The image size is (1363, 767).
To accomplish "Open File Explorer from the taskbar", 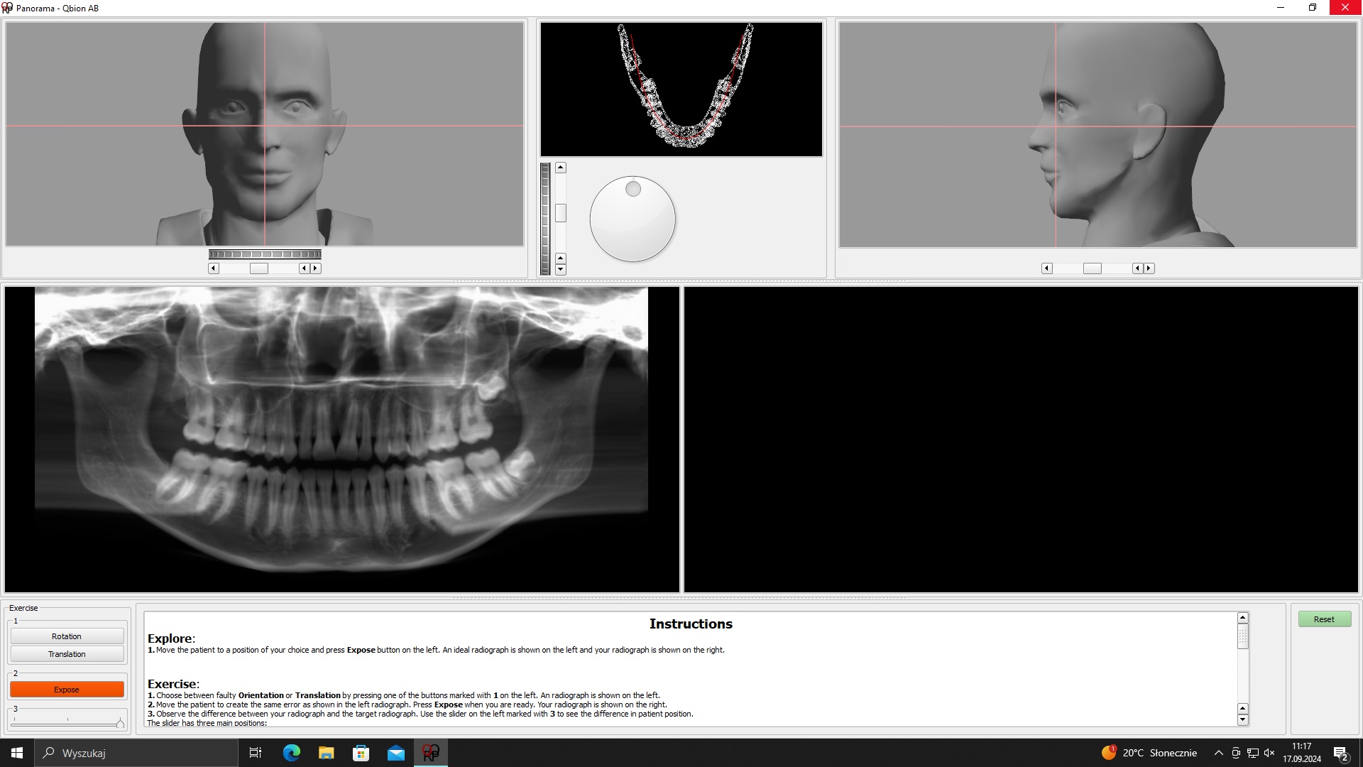I will pos(326,753).
